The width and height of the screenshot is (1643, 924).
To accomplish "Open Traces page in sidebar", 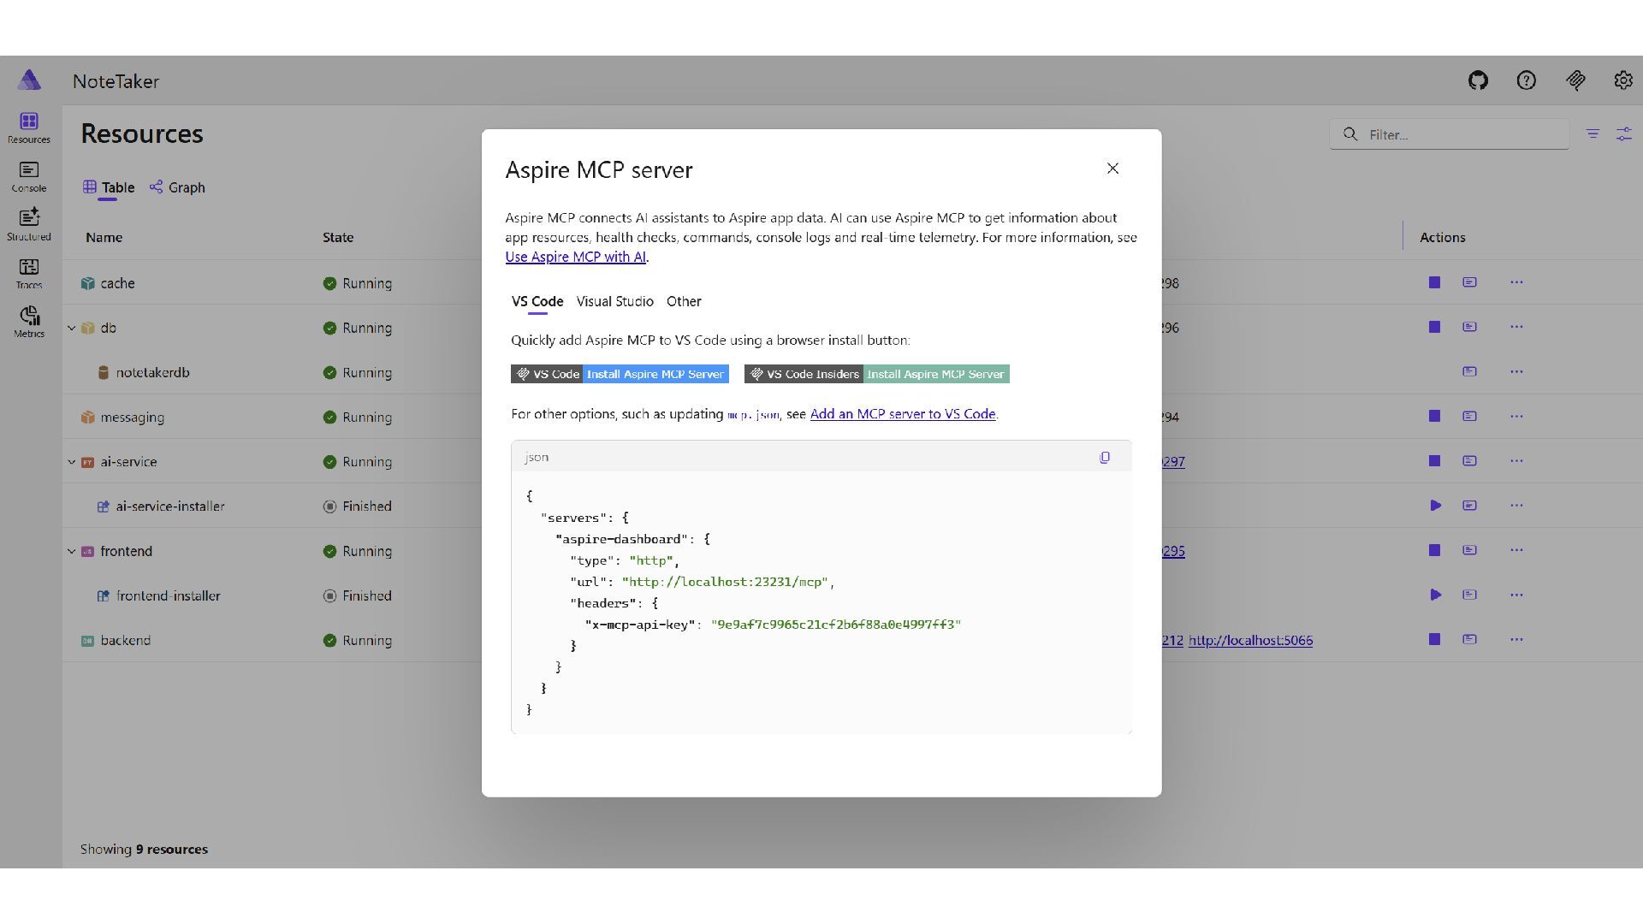I will pyautogui.click(x=29, y=274).
